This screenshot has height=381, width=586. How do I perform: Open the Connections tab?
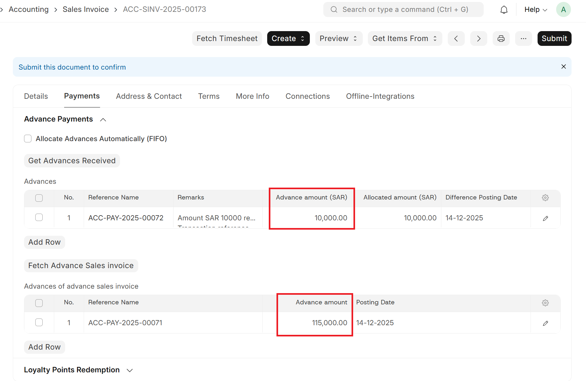click(308, 96)
